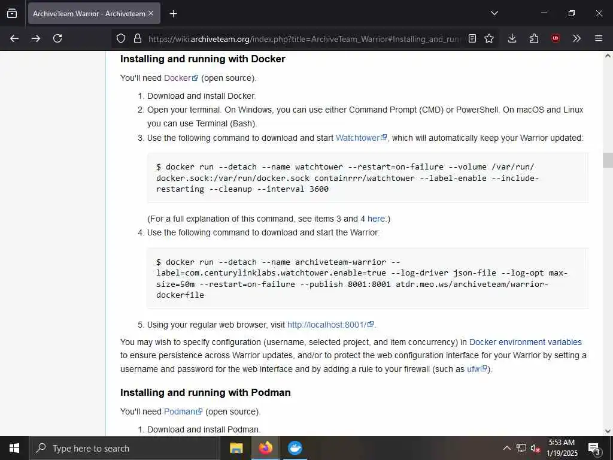Toggle Reader View icon
This screenshot has height=460, width=613.
tap(472, 38)
